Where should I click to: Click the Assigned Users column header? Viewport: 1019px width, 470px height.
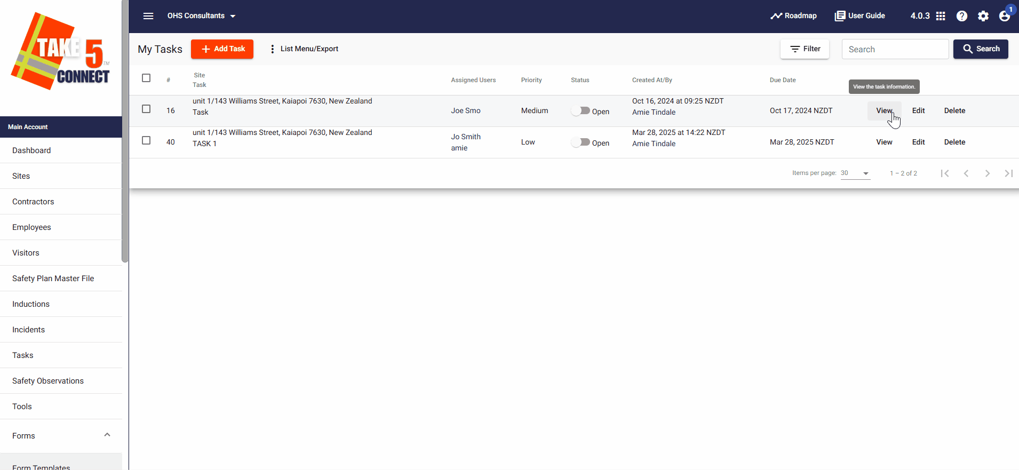coord(473,80)
